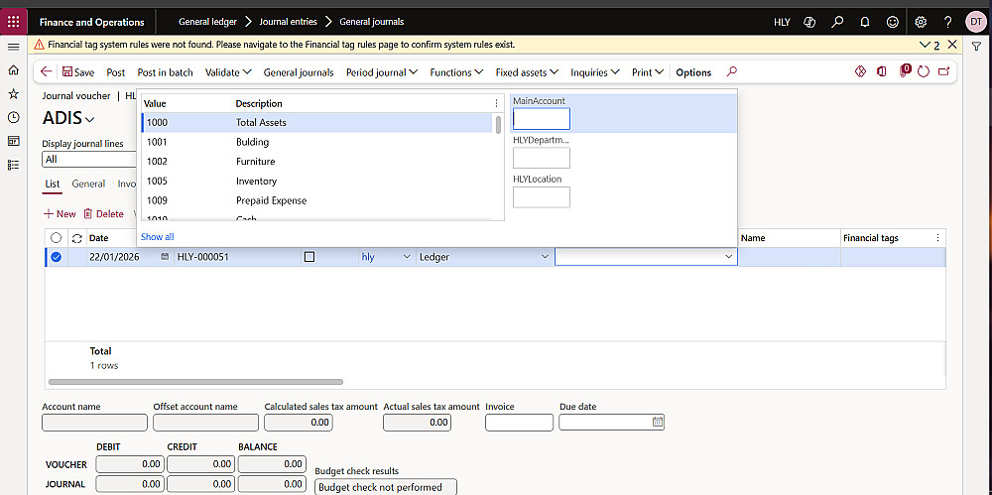Open the filter pane funnel icon
992x495 pixels.
pyautogui.click(x=976, y=47)
